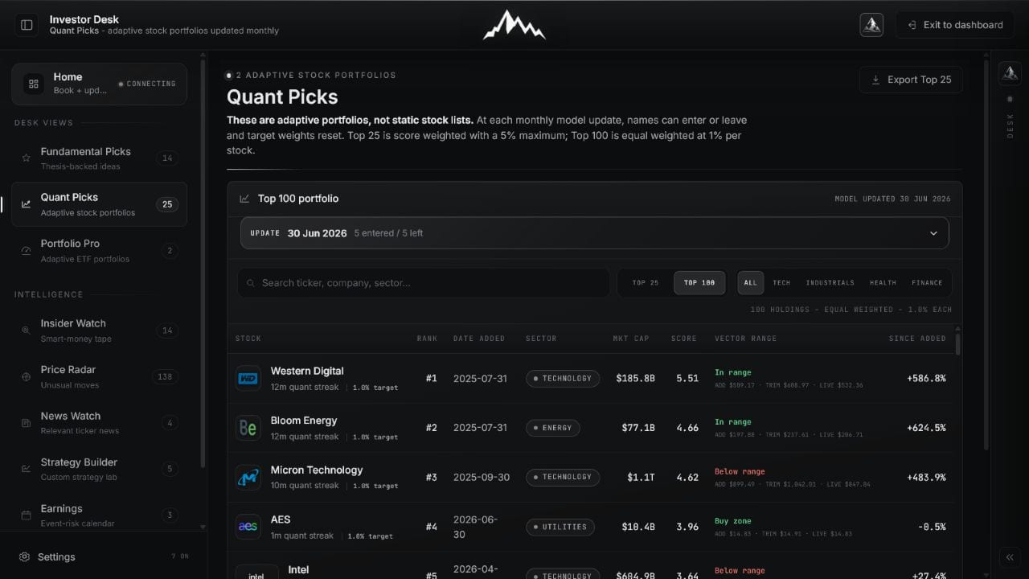The width and height of the screenshot is (1029, 579).
Task: Filter holdings by Tech sector
Action: (x=781, y=283)
